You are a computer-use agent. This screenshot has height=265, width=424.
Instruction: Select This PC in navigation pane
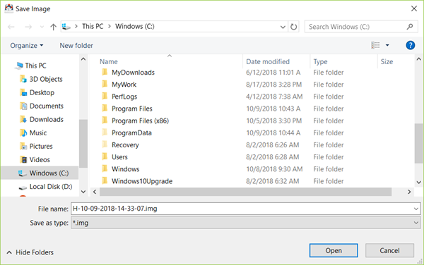(x=35, y=66)
